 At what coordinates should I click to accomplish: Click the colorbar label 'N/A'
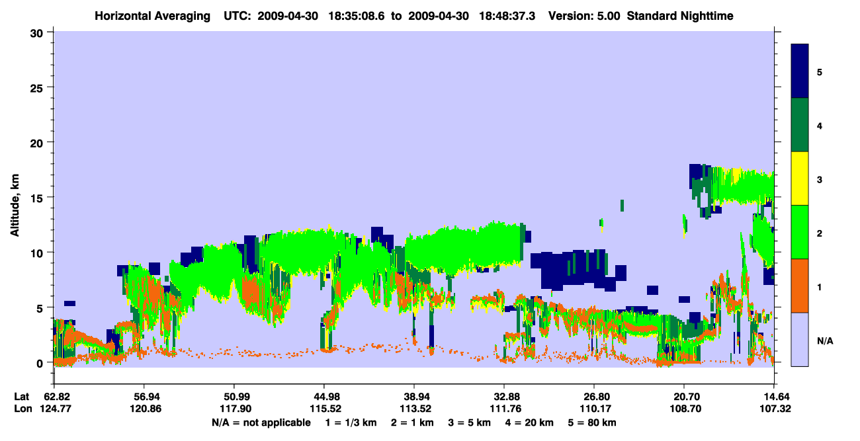(824, 341)
